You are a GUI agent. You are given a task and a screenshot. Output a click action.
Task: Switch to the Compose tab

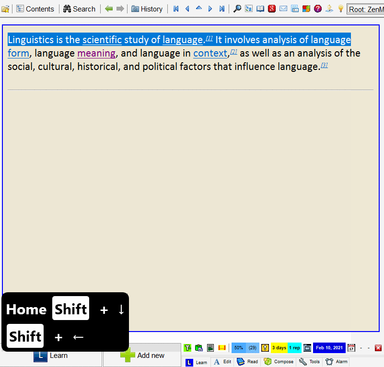coord(279,362)
